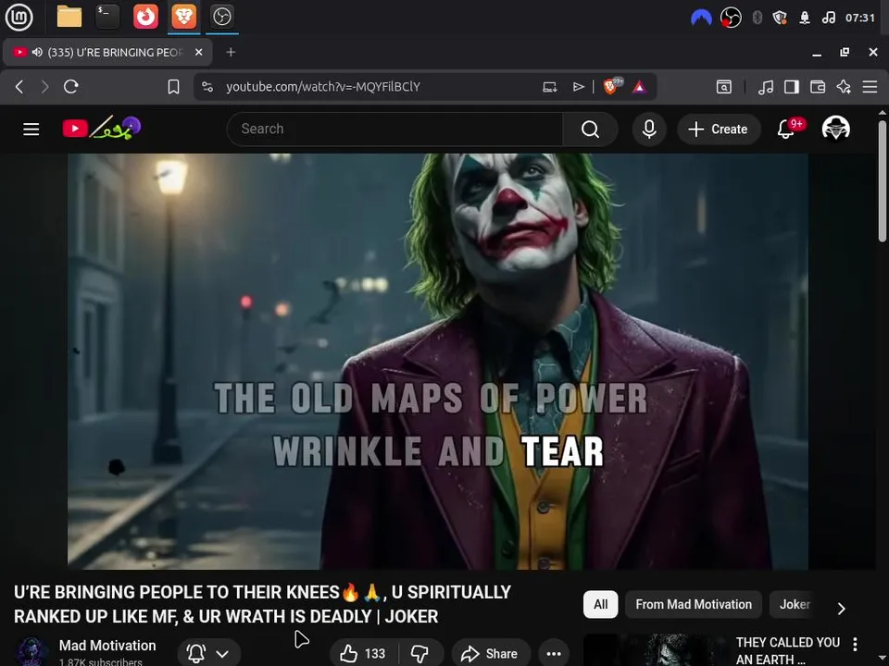Open the Bluetooth tray icon
The image size is (889, 666).
coord(757,18)
